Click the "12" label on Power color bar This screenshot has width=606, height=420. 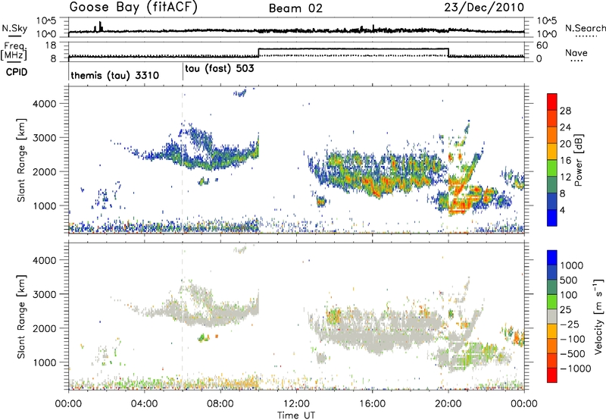click(565, 177)
